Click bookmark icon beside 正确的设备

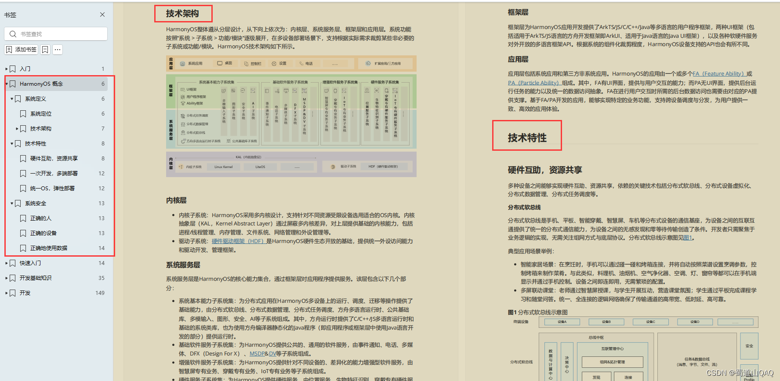click(23, 233)
